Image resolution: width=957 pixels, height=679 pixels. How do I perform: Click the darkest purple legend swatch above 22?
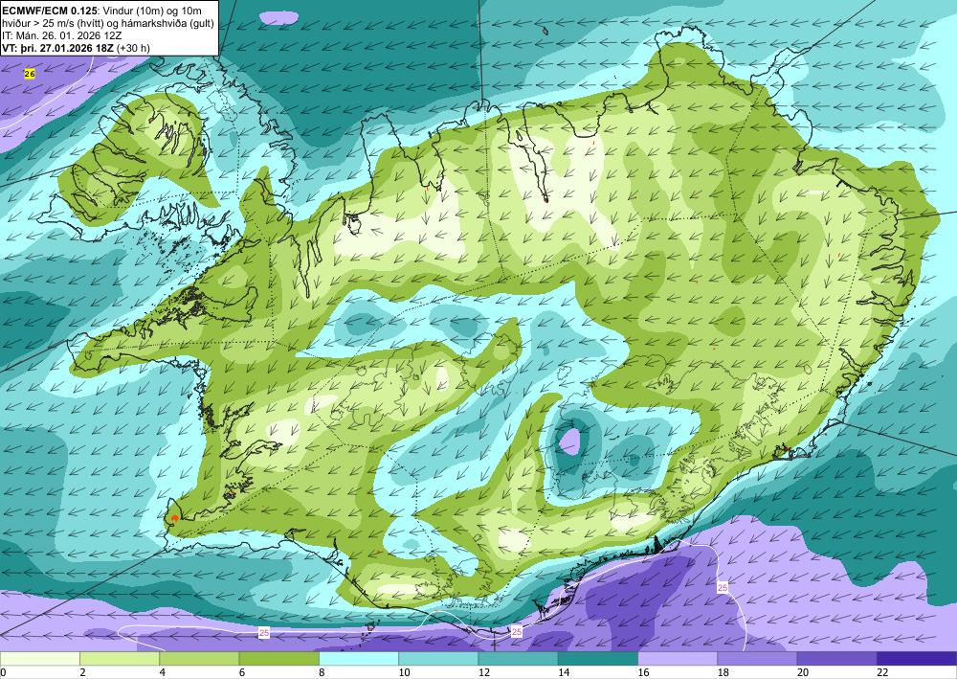(917, 659)
